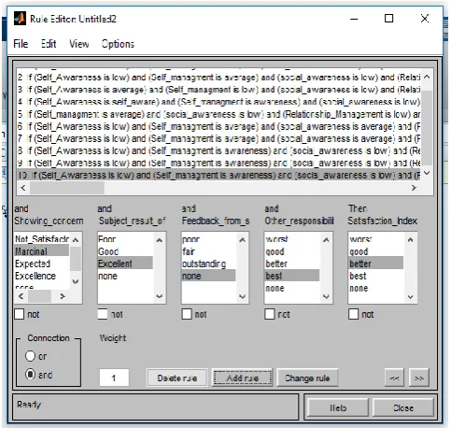Open the Edit menu
The height and width of the screenshot is (428, 451).
[x=49, y=44]
